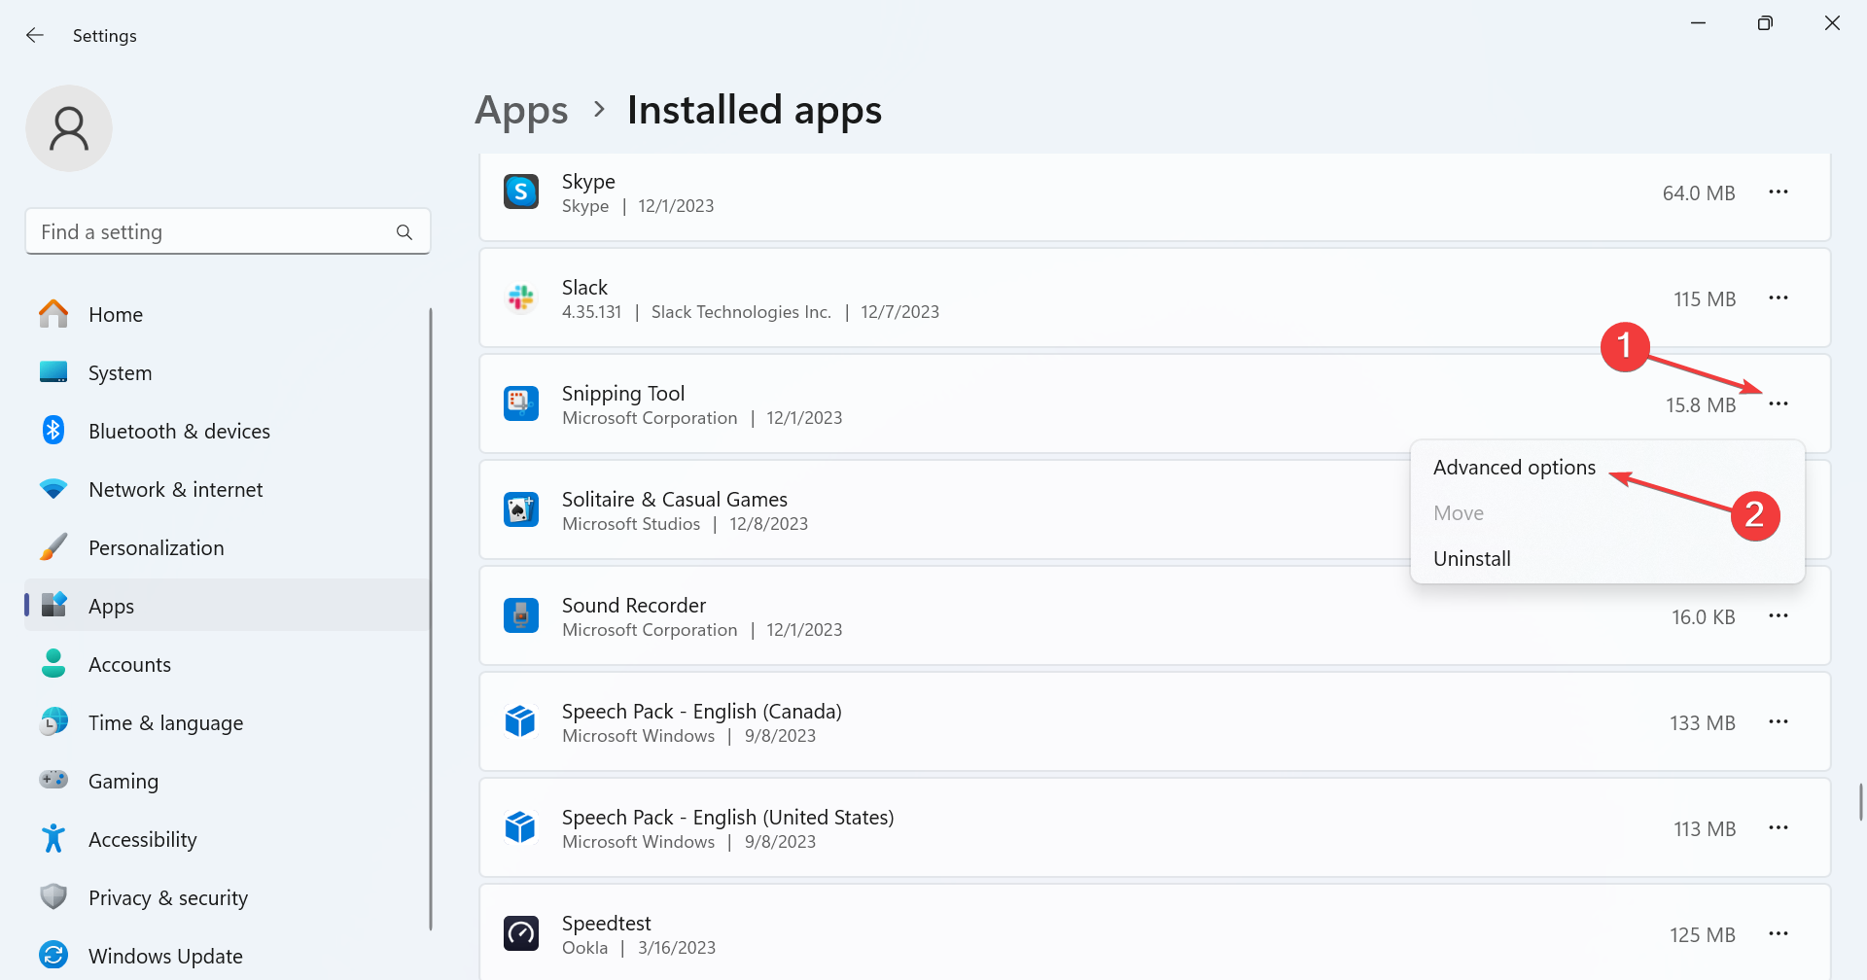The image size is (1867, 980).
Task: Click the Skype app icon
Action: [521, 192]
